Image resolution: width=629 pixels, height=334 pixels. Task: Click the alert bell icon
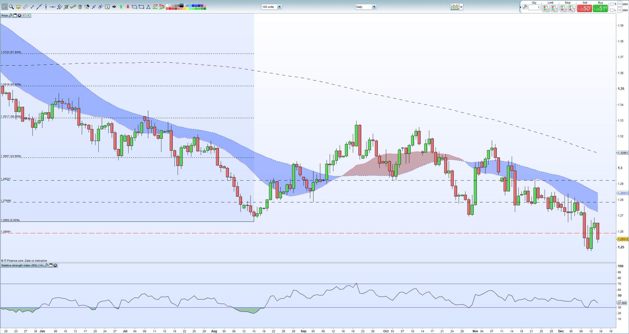tap(18, 7)
